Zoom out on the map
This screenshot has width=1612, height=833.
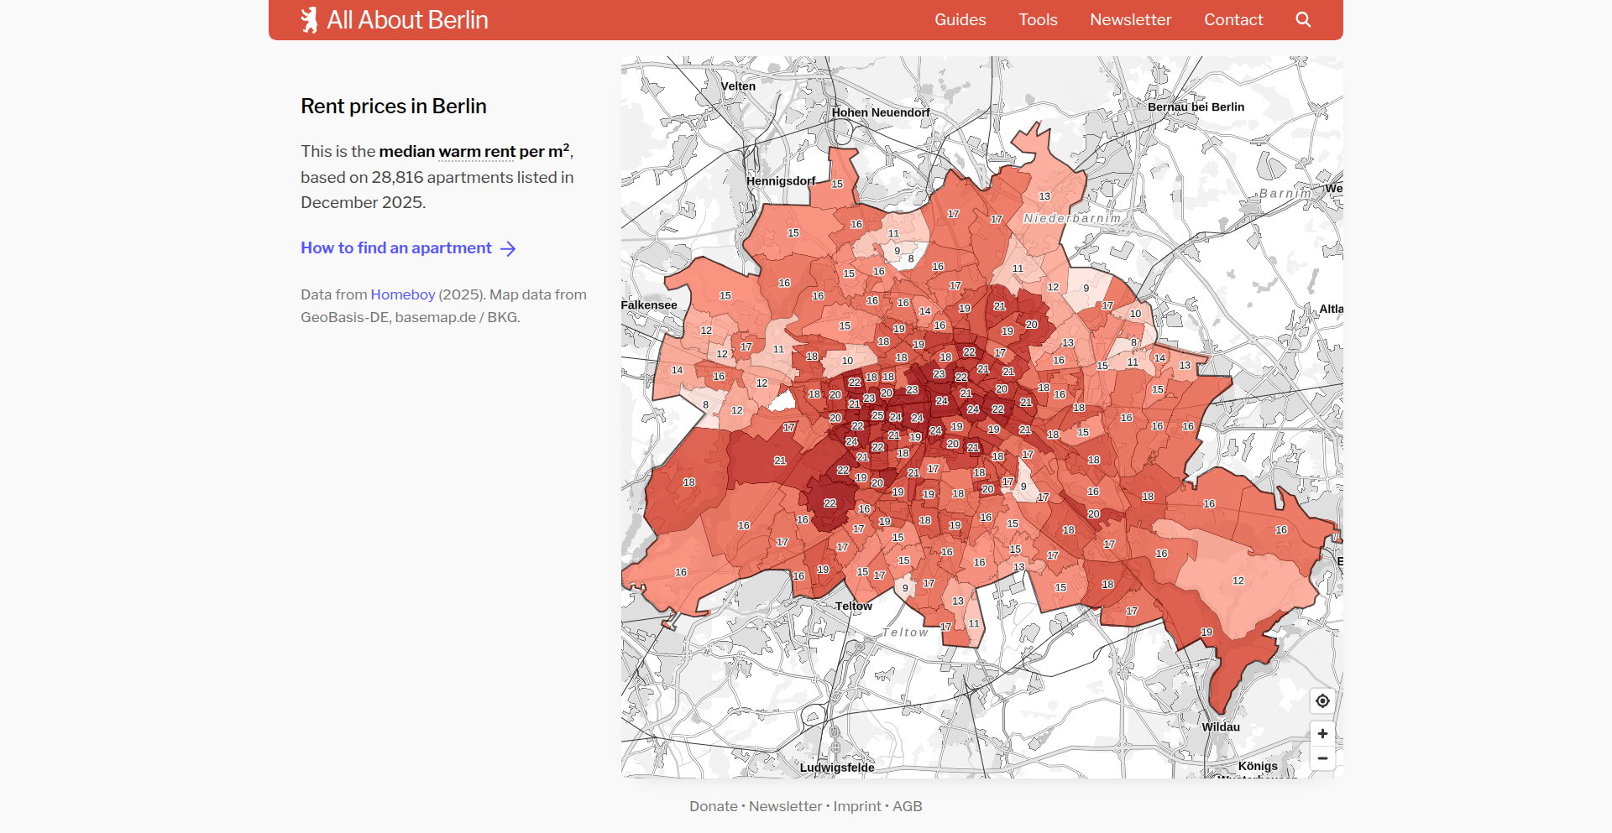[x=1322, y=758]
